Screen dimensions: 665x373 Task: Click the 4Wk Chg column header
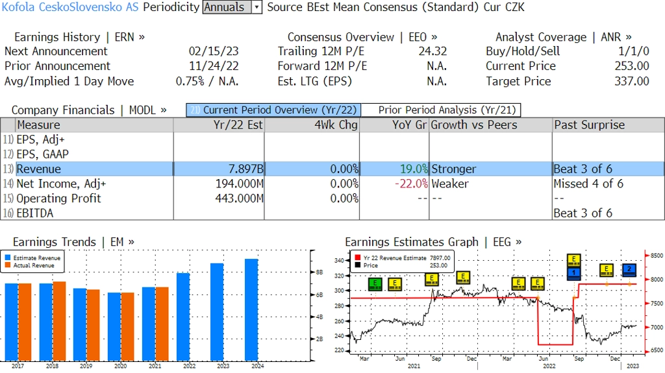click(x=312, y=125)
